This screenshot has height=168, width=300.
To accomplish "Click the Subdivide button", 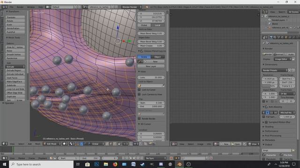I will (15, 85).
